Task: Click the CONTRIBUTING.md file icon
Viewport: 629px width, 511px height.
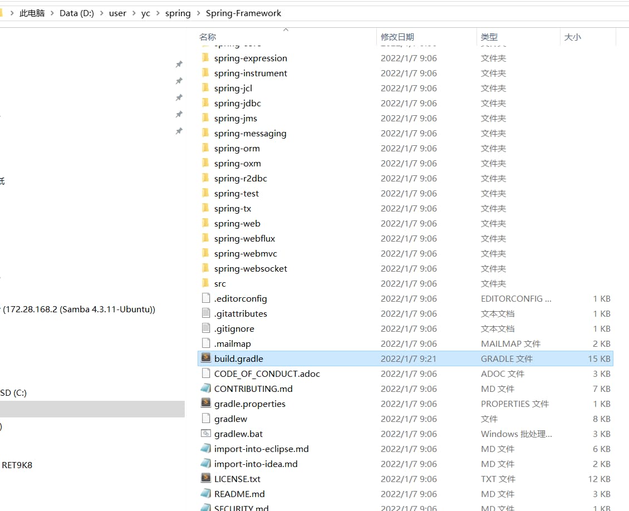Action: [x=206, y=388]
